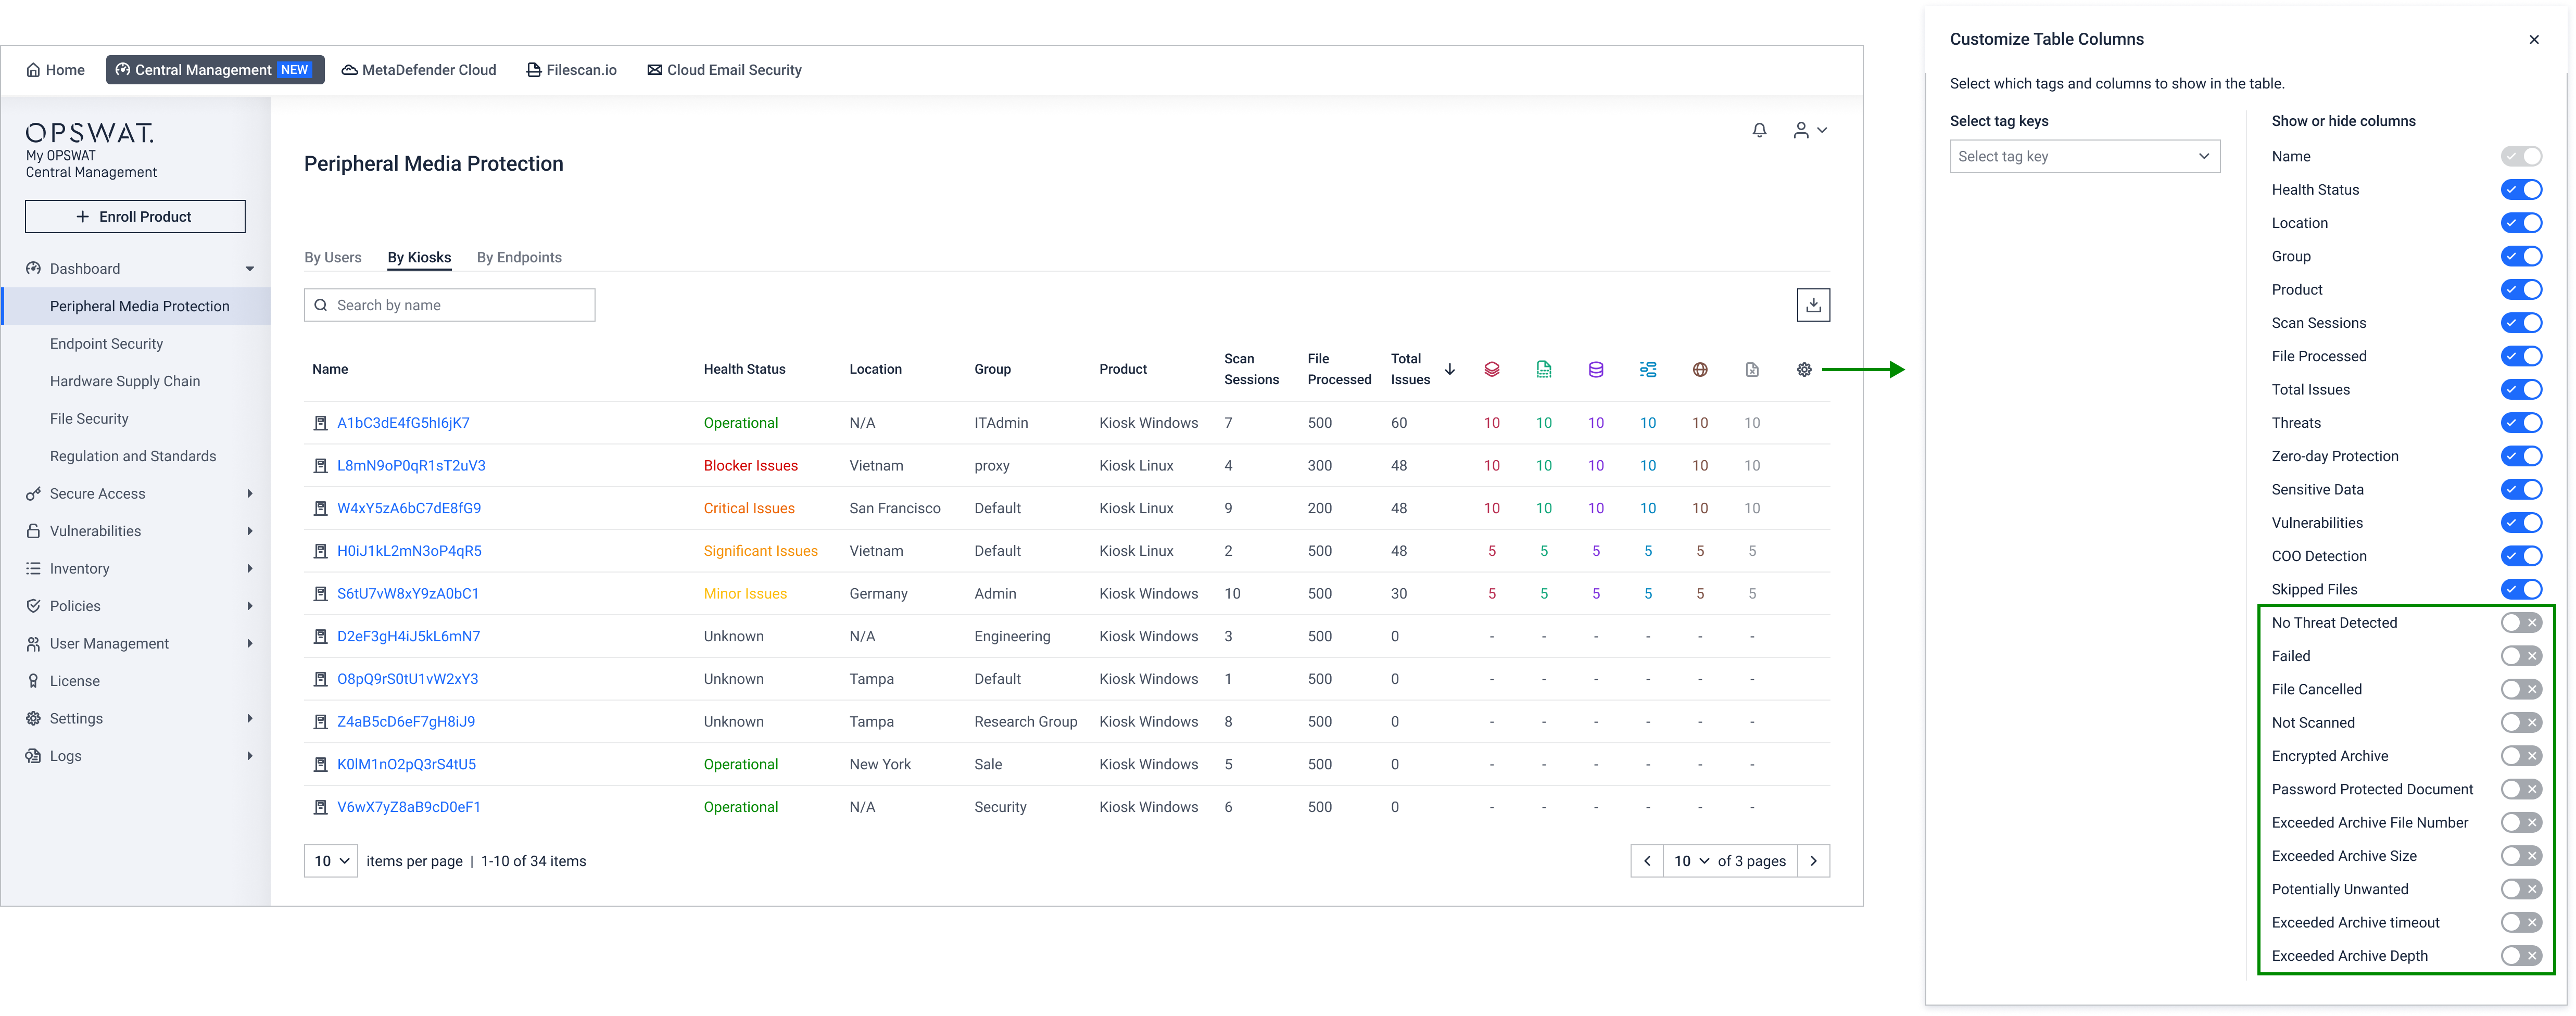Sort by Total Issues arrow icon
The width and height of the screenshot is (2576, 1016).
1449,370
